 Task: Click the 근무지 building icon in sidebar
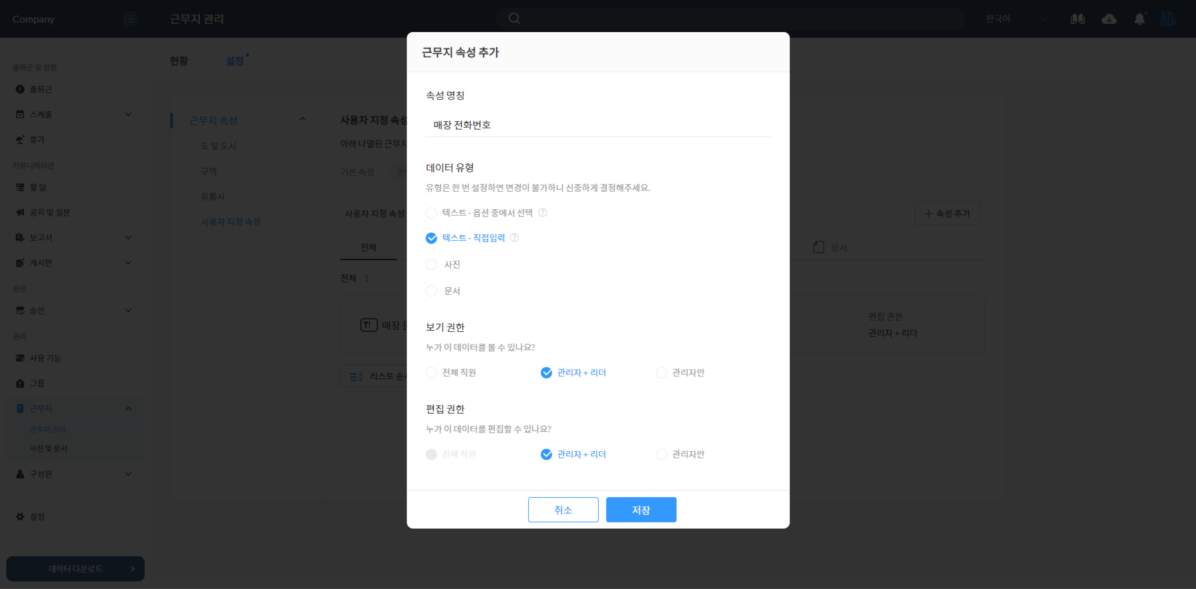pos(20,408)
